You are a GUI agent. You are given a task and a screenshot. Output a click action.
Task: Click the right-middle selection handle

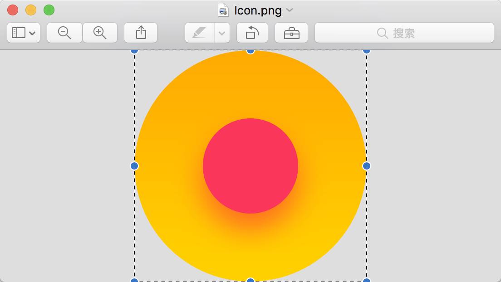367,166
